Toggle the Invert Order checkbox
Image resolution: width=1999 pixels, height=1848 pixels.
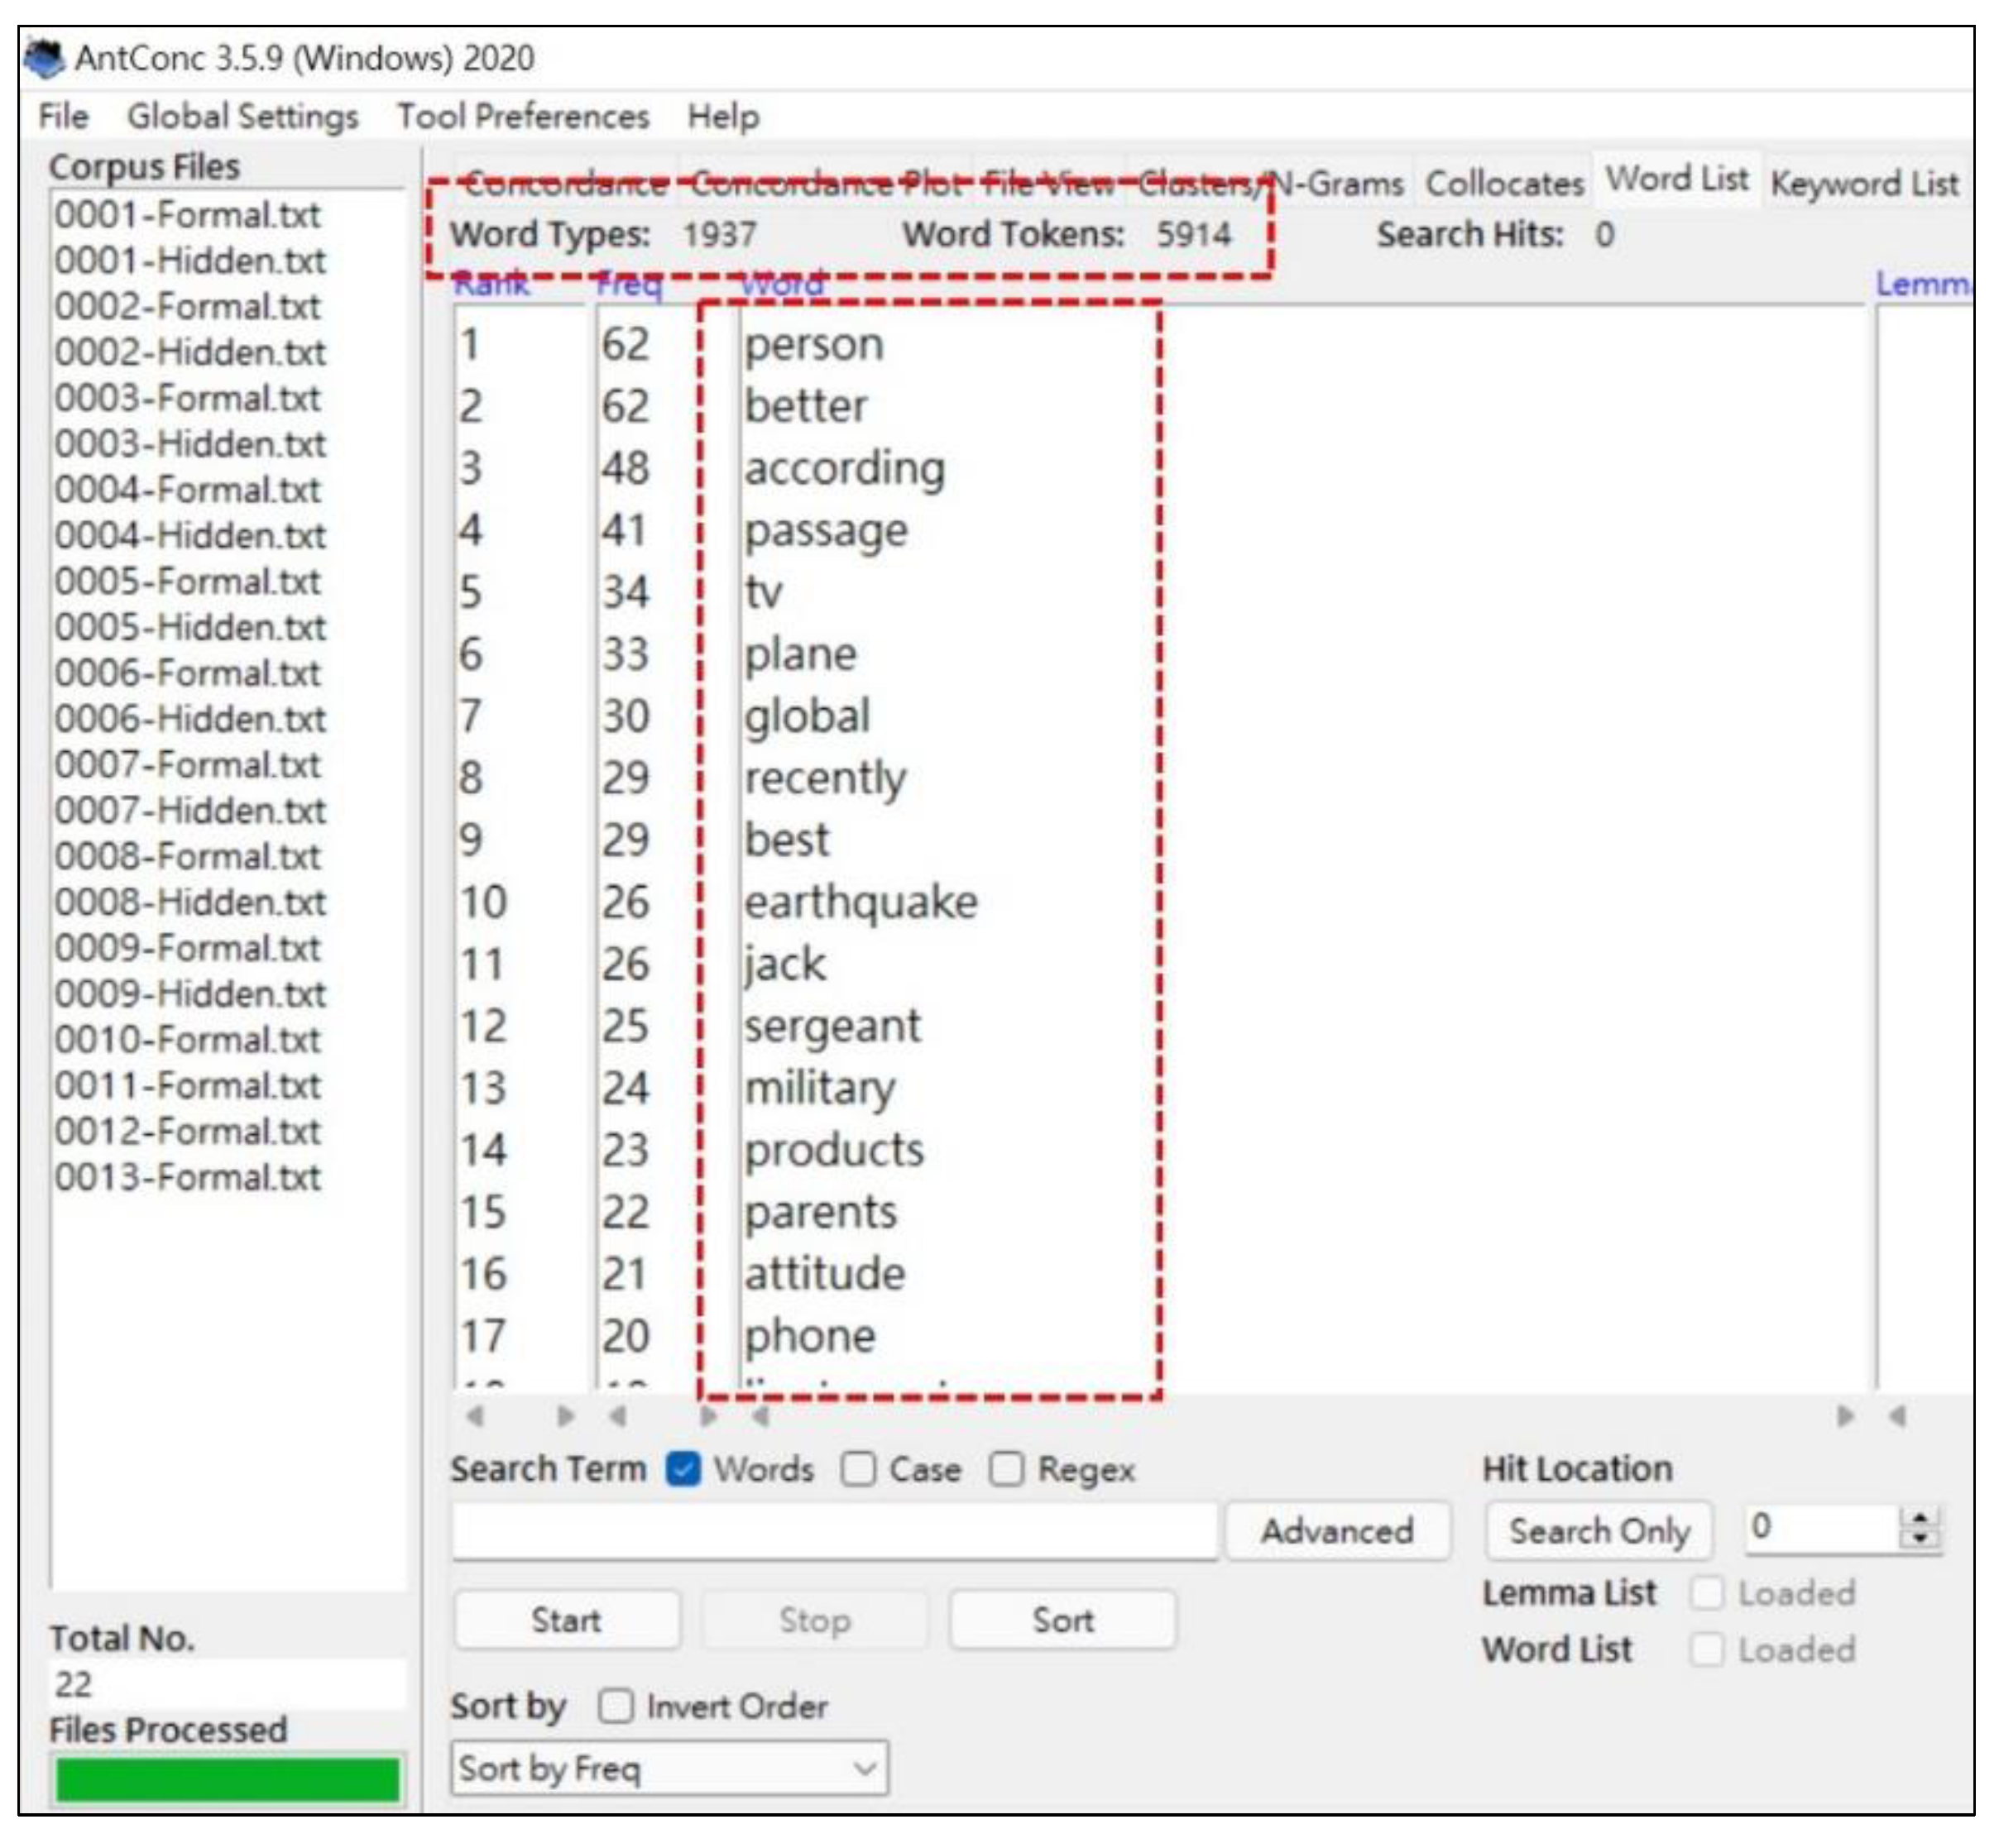(x=615, y=1707)
